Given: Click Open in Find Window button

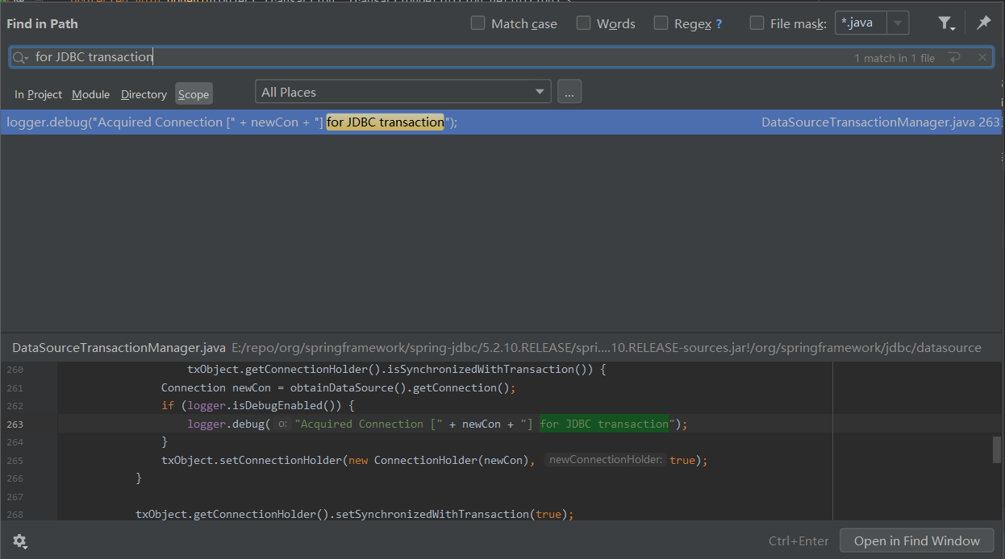Looking at the screenshot, I should (917, 541).
